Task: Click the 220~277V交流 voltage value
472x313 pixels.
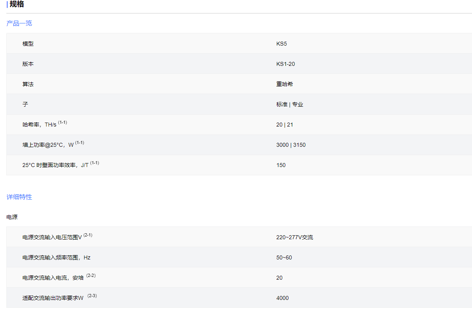Action: 294,237
